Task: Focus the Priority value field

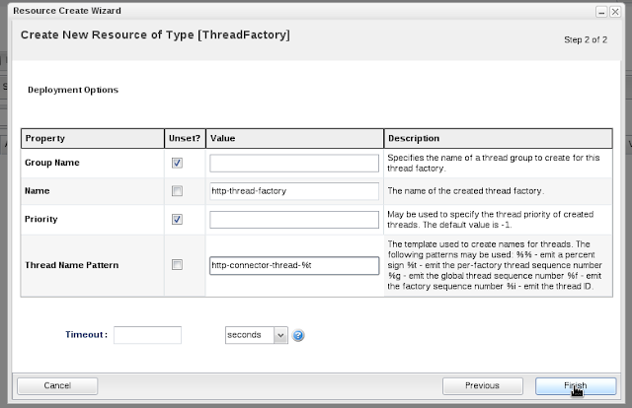Action: (294, 220)
